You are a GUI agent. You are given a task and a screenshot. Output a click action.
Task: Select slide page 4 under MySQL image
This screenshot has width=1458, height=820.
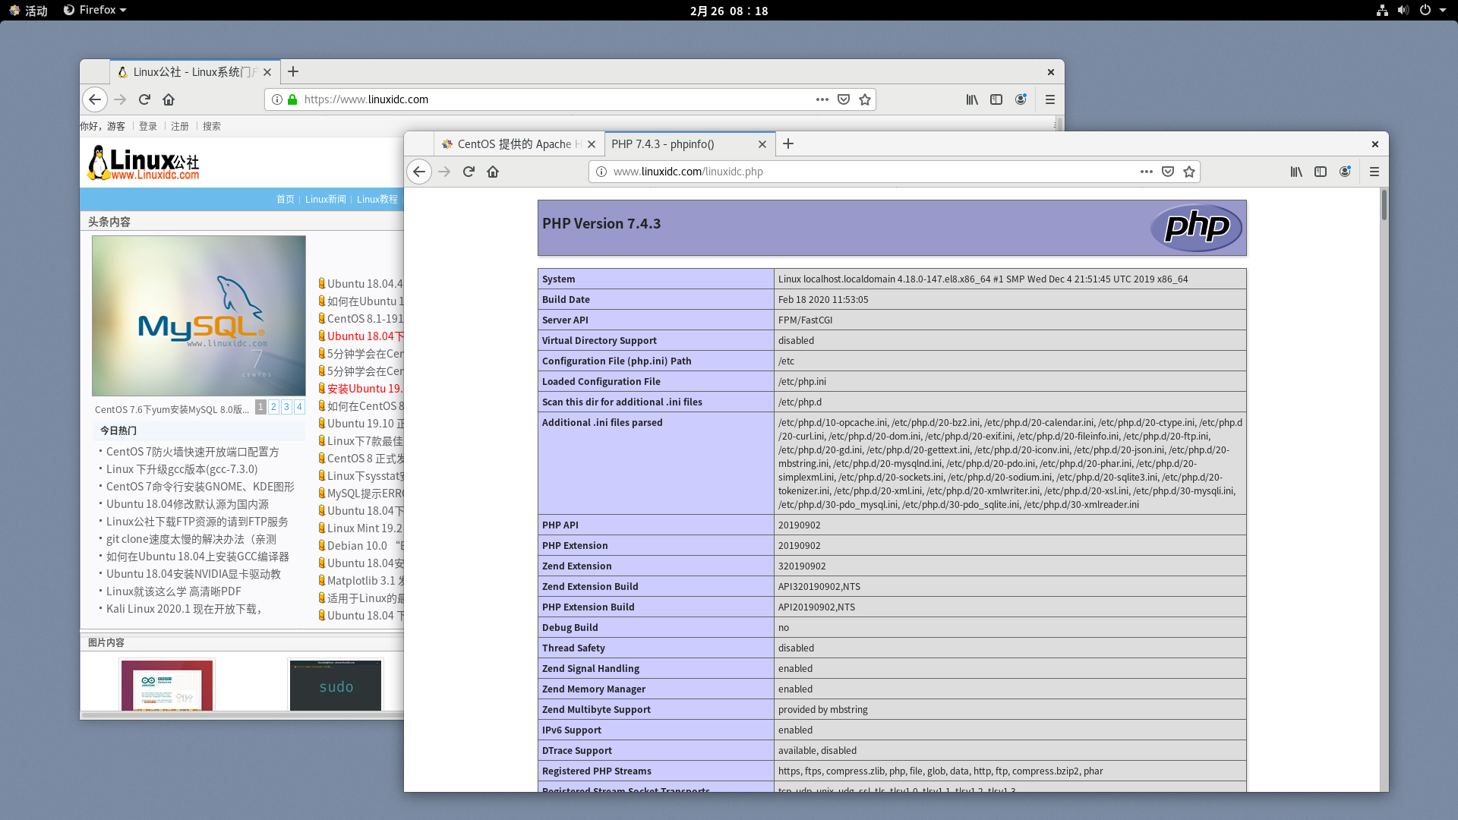[299, 407]
